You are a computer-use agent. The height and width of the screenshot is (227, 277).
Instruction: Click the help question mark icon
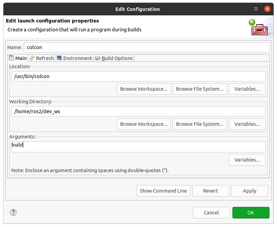(13, 212)
